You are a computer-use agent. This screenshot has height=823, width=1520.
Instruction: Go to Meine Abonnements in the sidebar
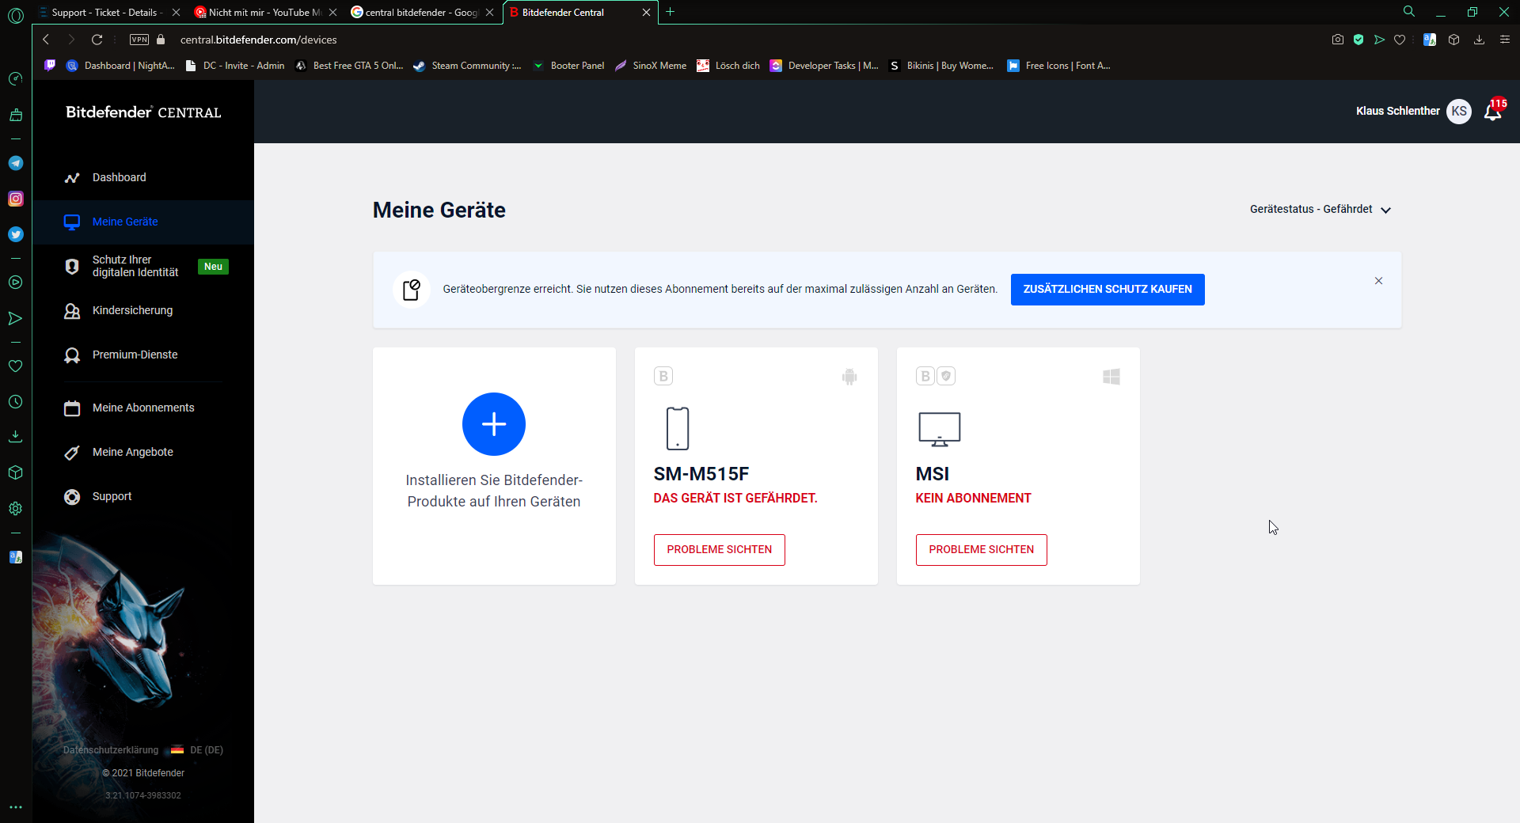pos(142,408)
